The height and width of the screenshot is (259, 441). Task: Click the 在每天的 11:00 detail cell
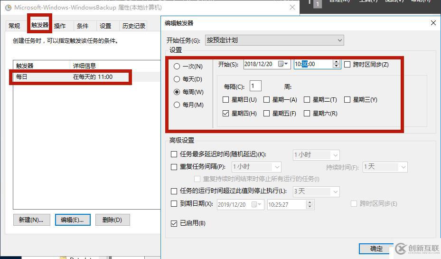[x=93, y=77]
